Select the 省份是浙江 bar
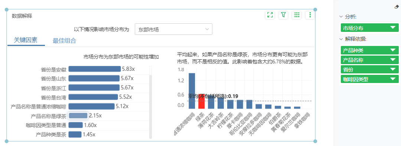 click(x=94, y=87)
